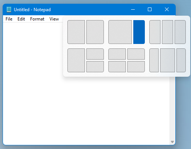Image resolution: width=191 pixels, height=149 pixels.
Task: Click the Notepad app icon in title bar
Action: pos(9,10)
